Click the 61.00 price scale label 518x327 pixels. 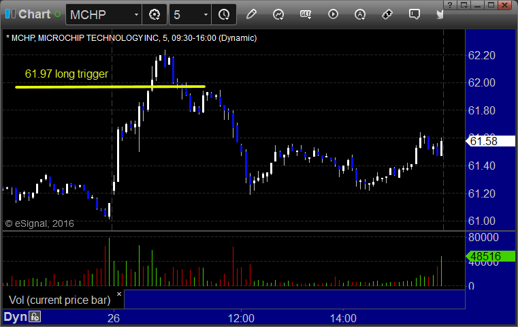tap(482, 221)
